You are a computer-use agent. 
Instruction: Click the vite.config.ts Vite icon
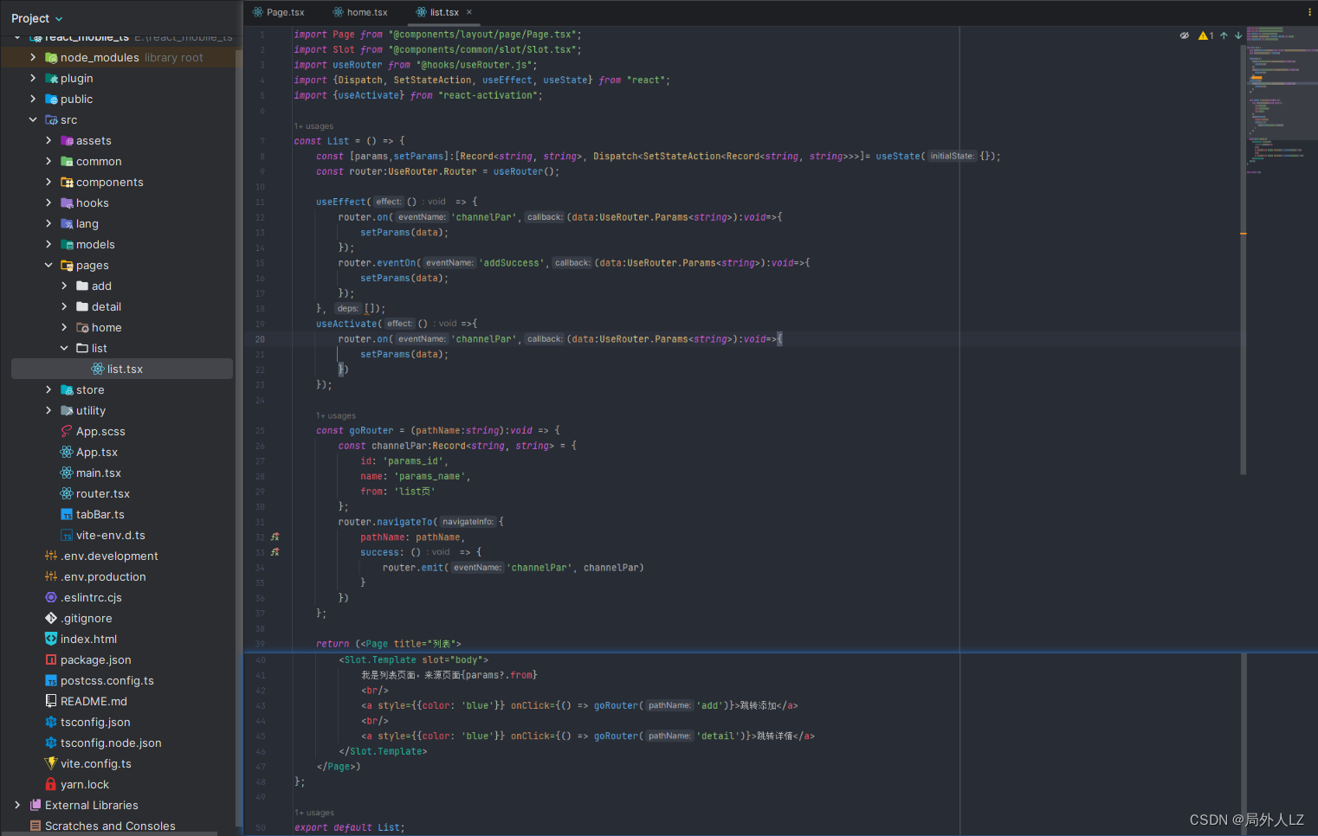tap(51, 763)
